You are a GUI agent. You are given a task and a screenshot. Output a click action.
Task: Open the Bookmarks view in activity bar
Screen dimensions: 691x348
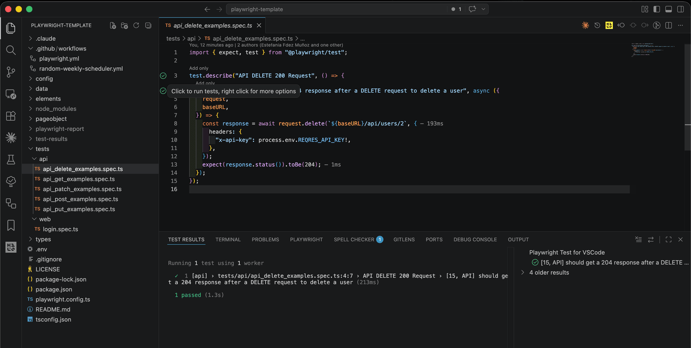tap(11, 225)
